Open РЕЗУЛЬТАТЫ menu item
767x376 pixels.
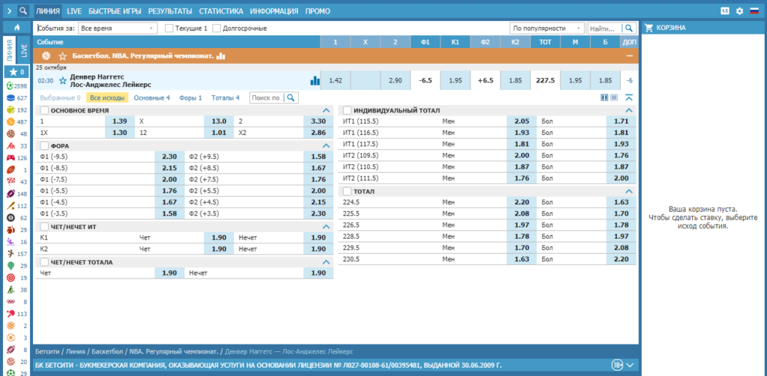tap(170, 10)
